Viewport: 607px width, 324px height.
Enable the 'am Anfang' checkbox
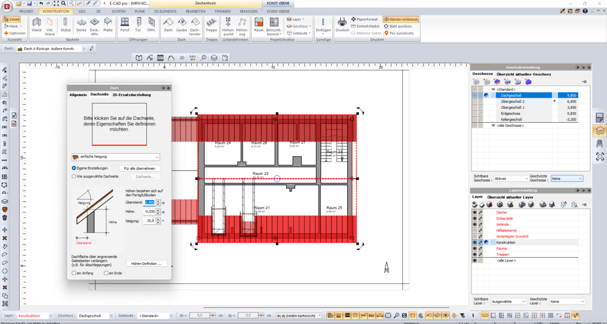(x=74, y=273)
